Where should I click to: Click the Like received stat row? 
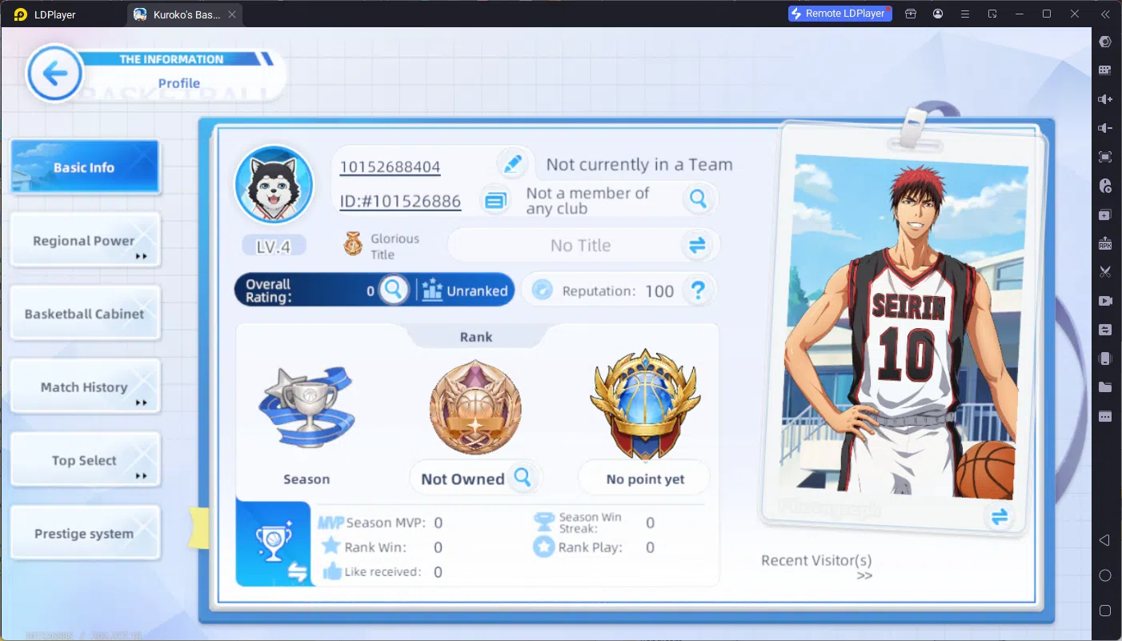point(383,571)
